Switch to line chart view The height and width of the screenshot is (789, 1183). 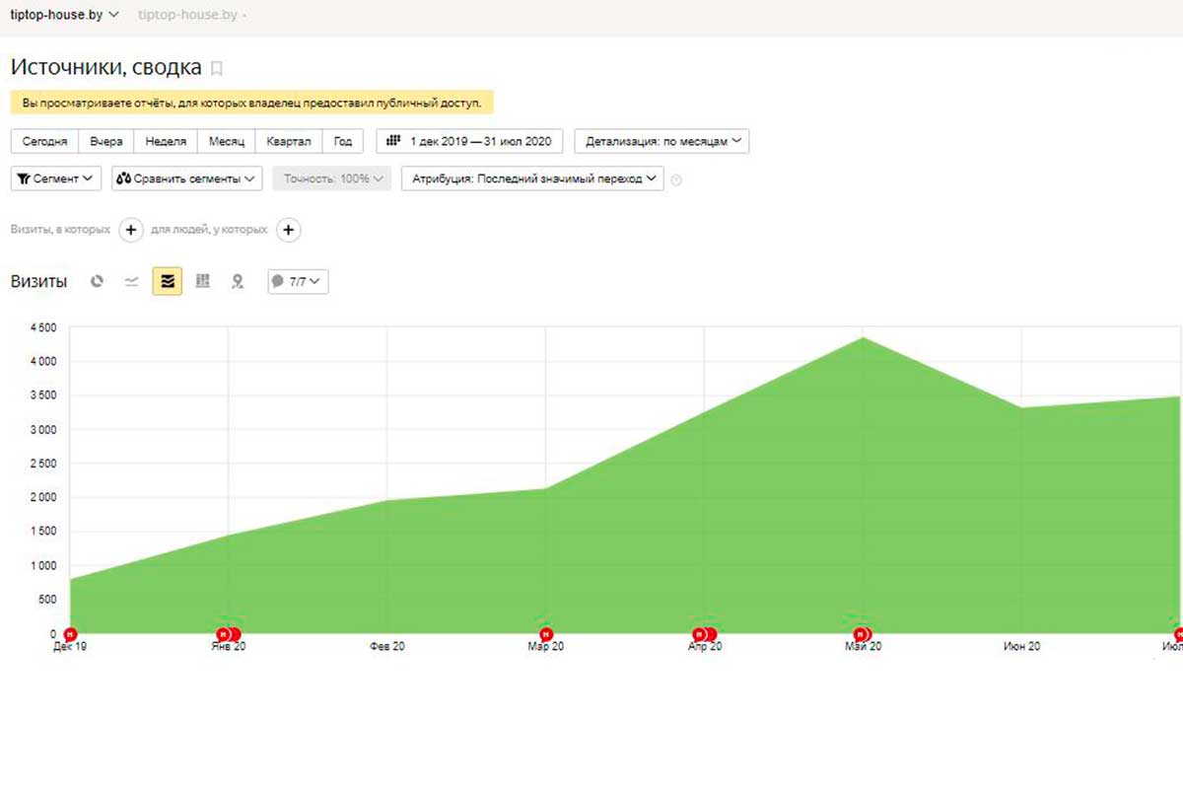tap(131, 282)
